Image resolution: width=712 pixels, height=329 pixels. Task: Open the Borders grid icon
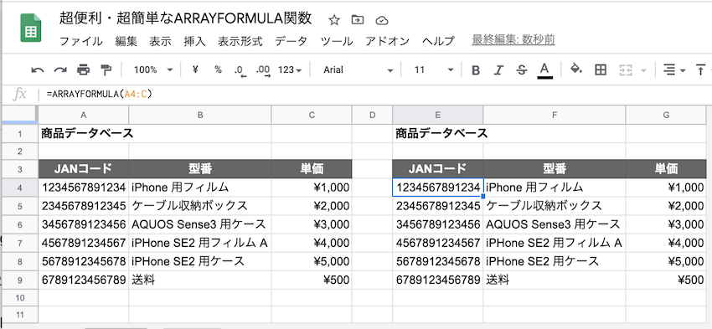601,69
